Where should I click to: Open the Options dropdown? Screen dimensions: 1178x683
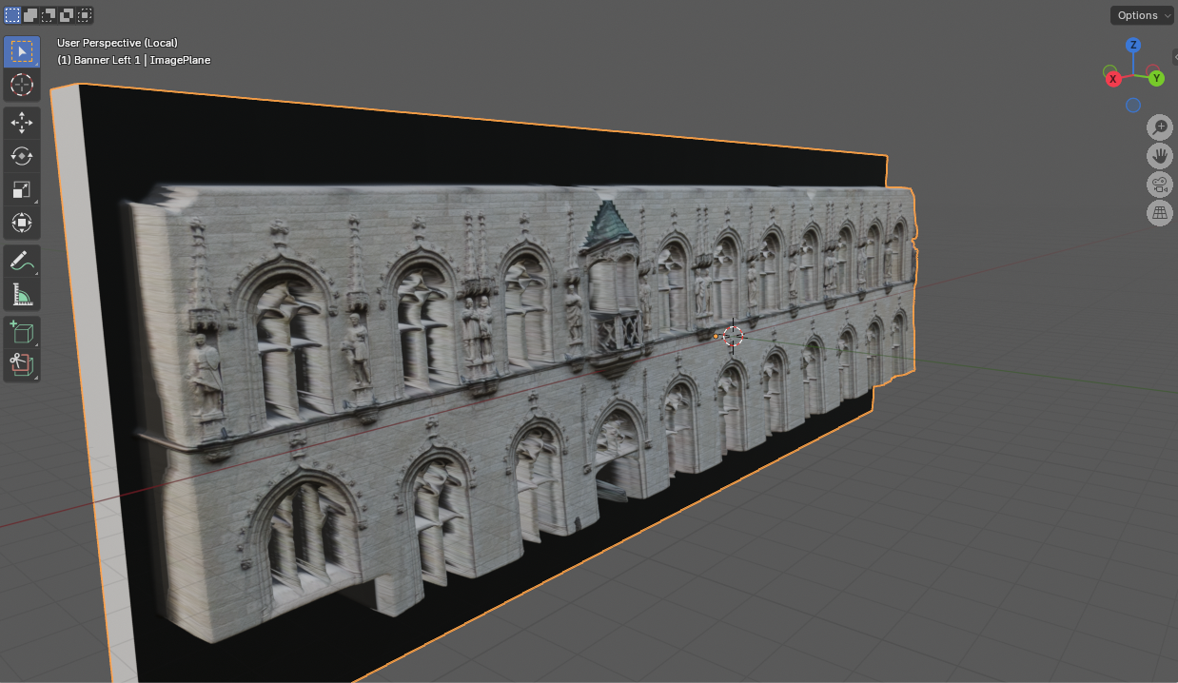pos(1142,15)
